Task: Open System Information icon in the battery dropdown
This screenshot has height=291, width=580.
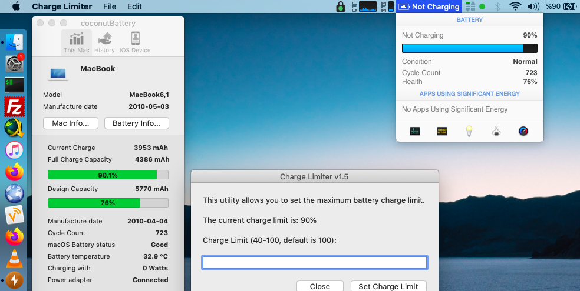Action: pos(496,131)
